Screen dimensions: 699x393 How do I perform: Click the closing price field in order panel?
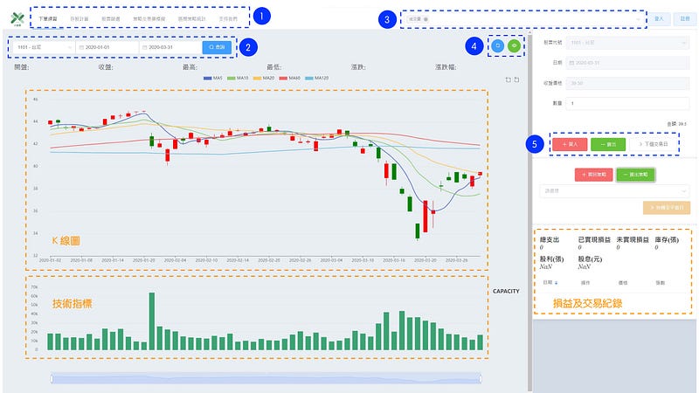pos(627,83)
